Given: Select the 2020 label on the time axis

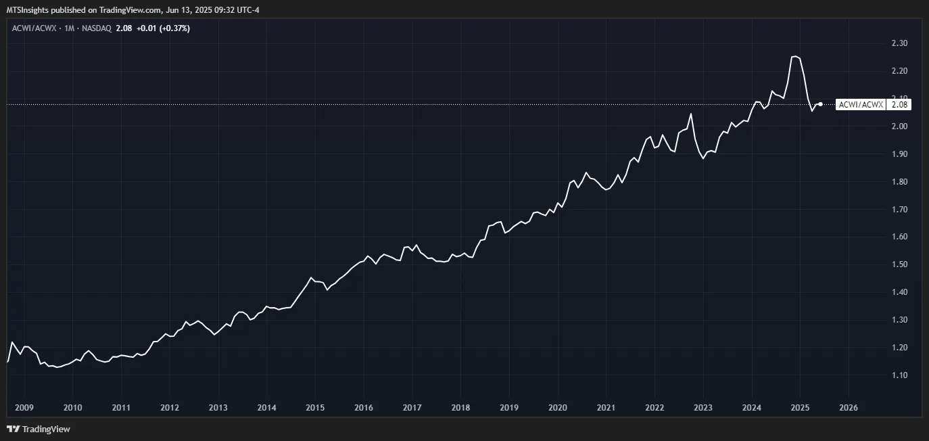Looking at the screenshot, I should pos(558,408).
